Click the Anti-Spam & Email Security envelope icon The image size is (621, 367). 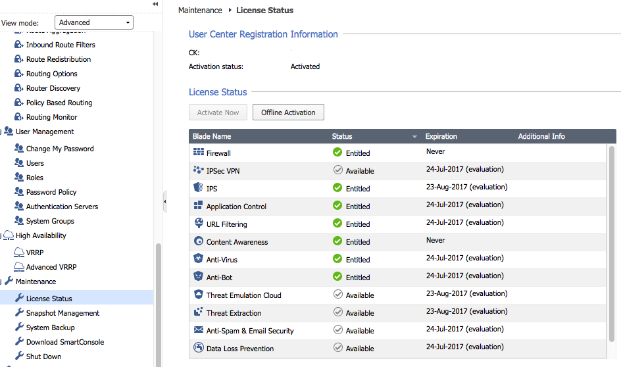click(x=199, y=330)
